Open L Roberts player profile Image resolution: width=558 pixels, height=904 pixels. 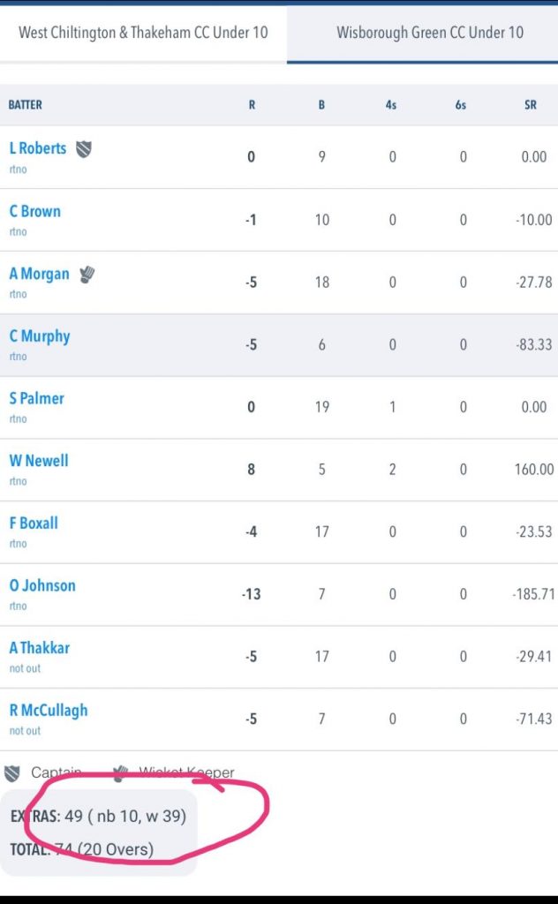tap(38, 148)
